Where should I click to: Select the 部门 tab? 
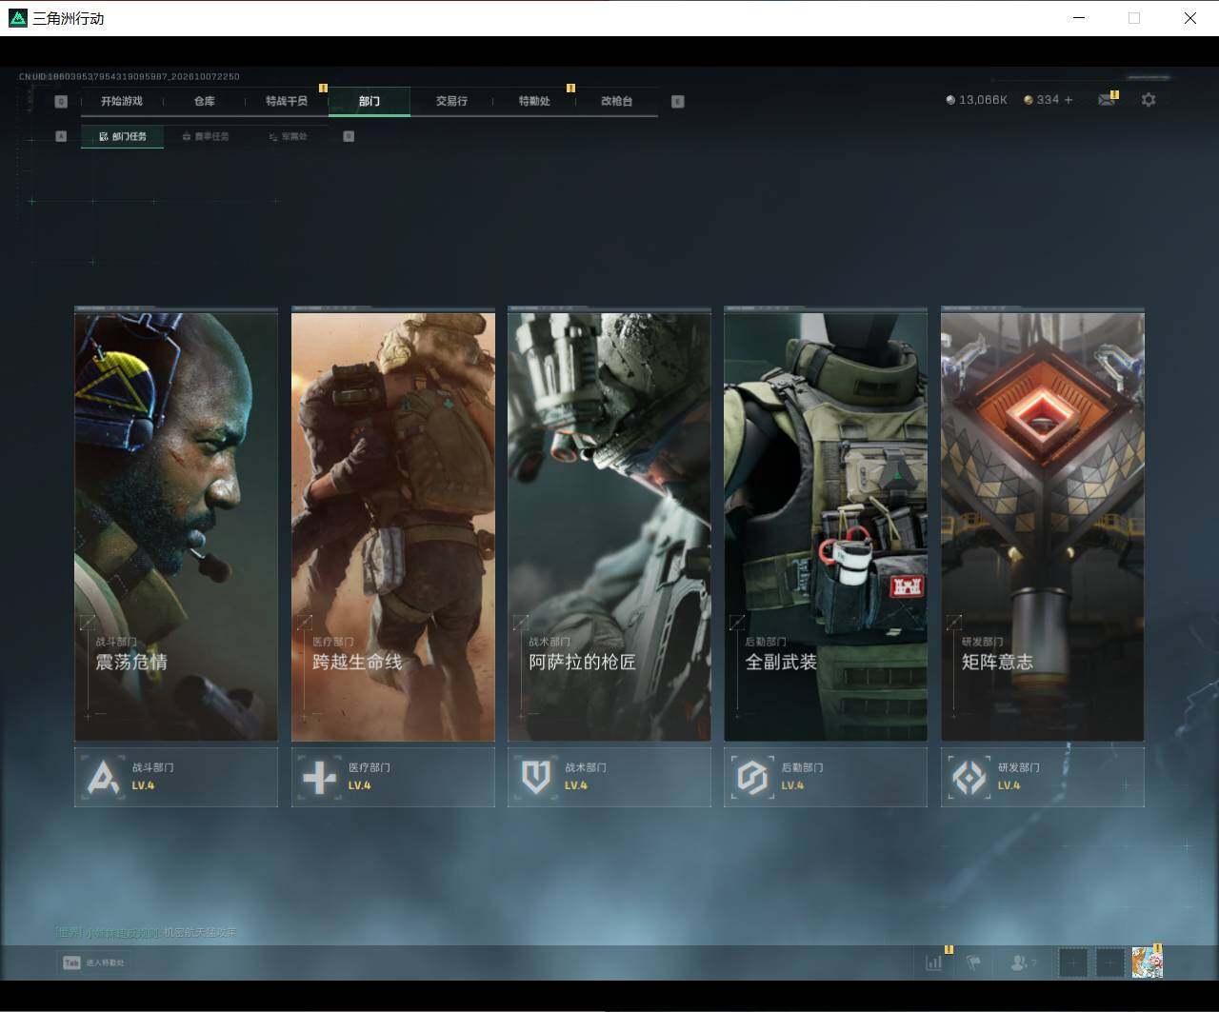(x=370, y=101)
